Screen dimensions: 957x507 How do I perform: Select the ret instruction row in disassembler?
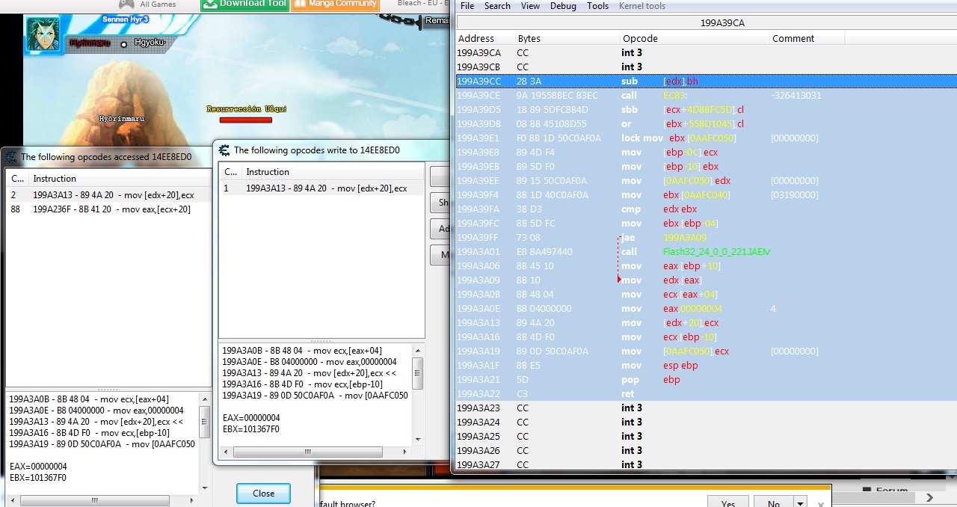coord(628,394)
